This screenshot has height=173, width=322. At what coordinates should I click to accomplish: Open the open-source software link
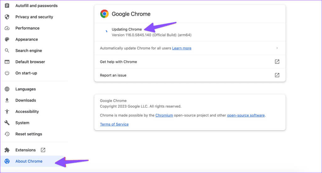coord(246,115)
